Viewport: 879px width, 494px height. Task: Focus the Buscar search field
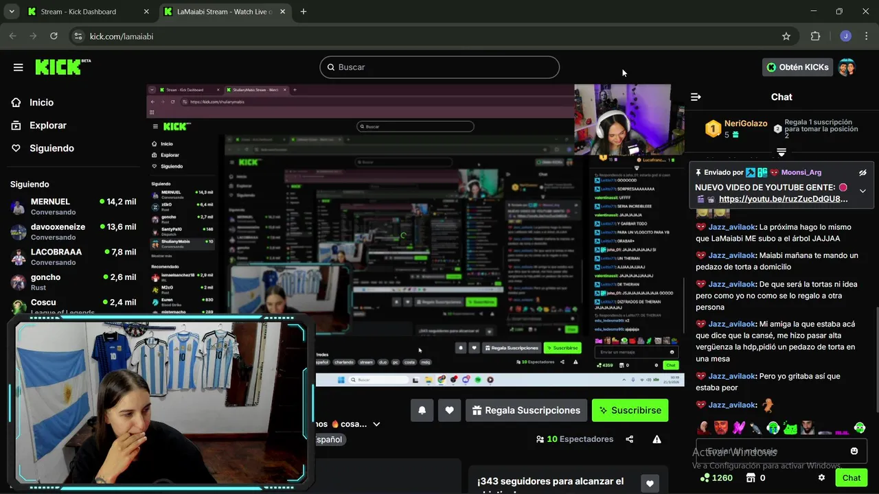(x=439, y=67)
